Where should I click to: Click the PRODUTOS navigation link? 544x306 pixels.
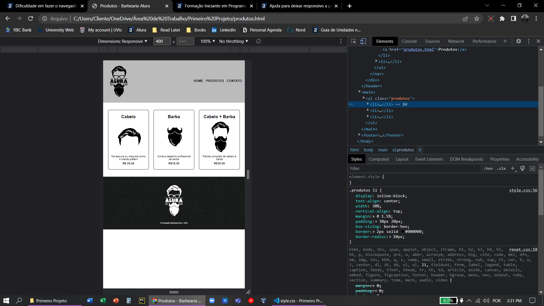click(215, 81)
